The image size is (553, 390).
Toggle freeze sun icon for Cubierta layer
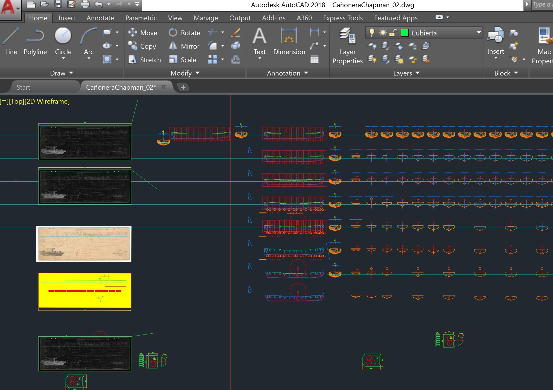[x=383, y=33]
